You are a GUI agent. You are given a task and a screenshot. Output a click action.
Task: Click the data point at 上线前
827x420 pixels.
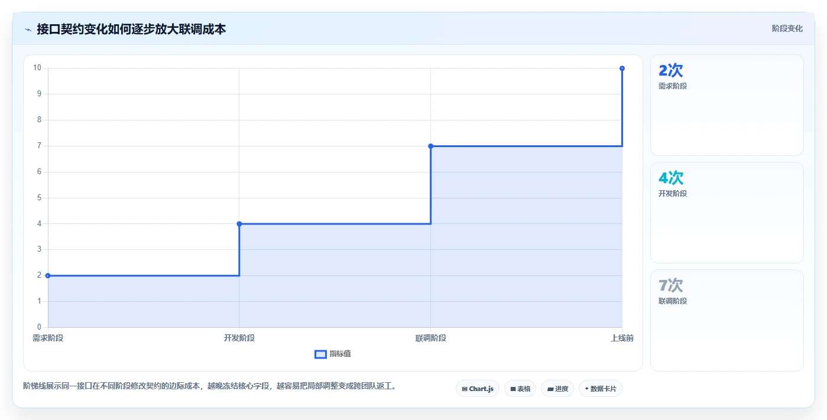(x=622, y=69)
